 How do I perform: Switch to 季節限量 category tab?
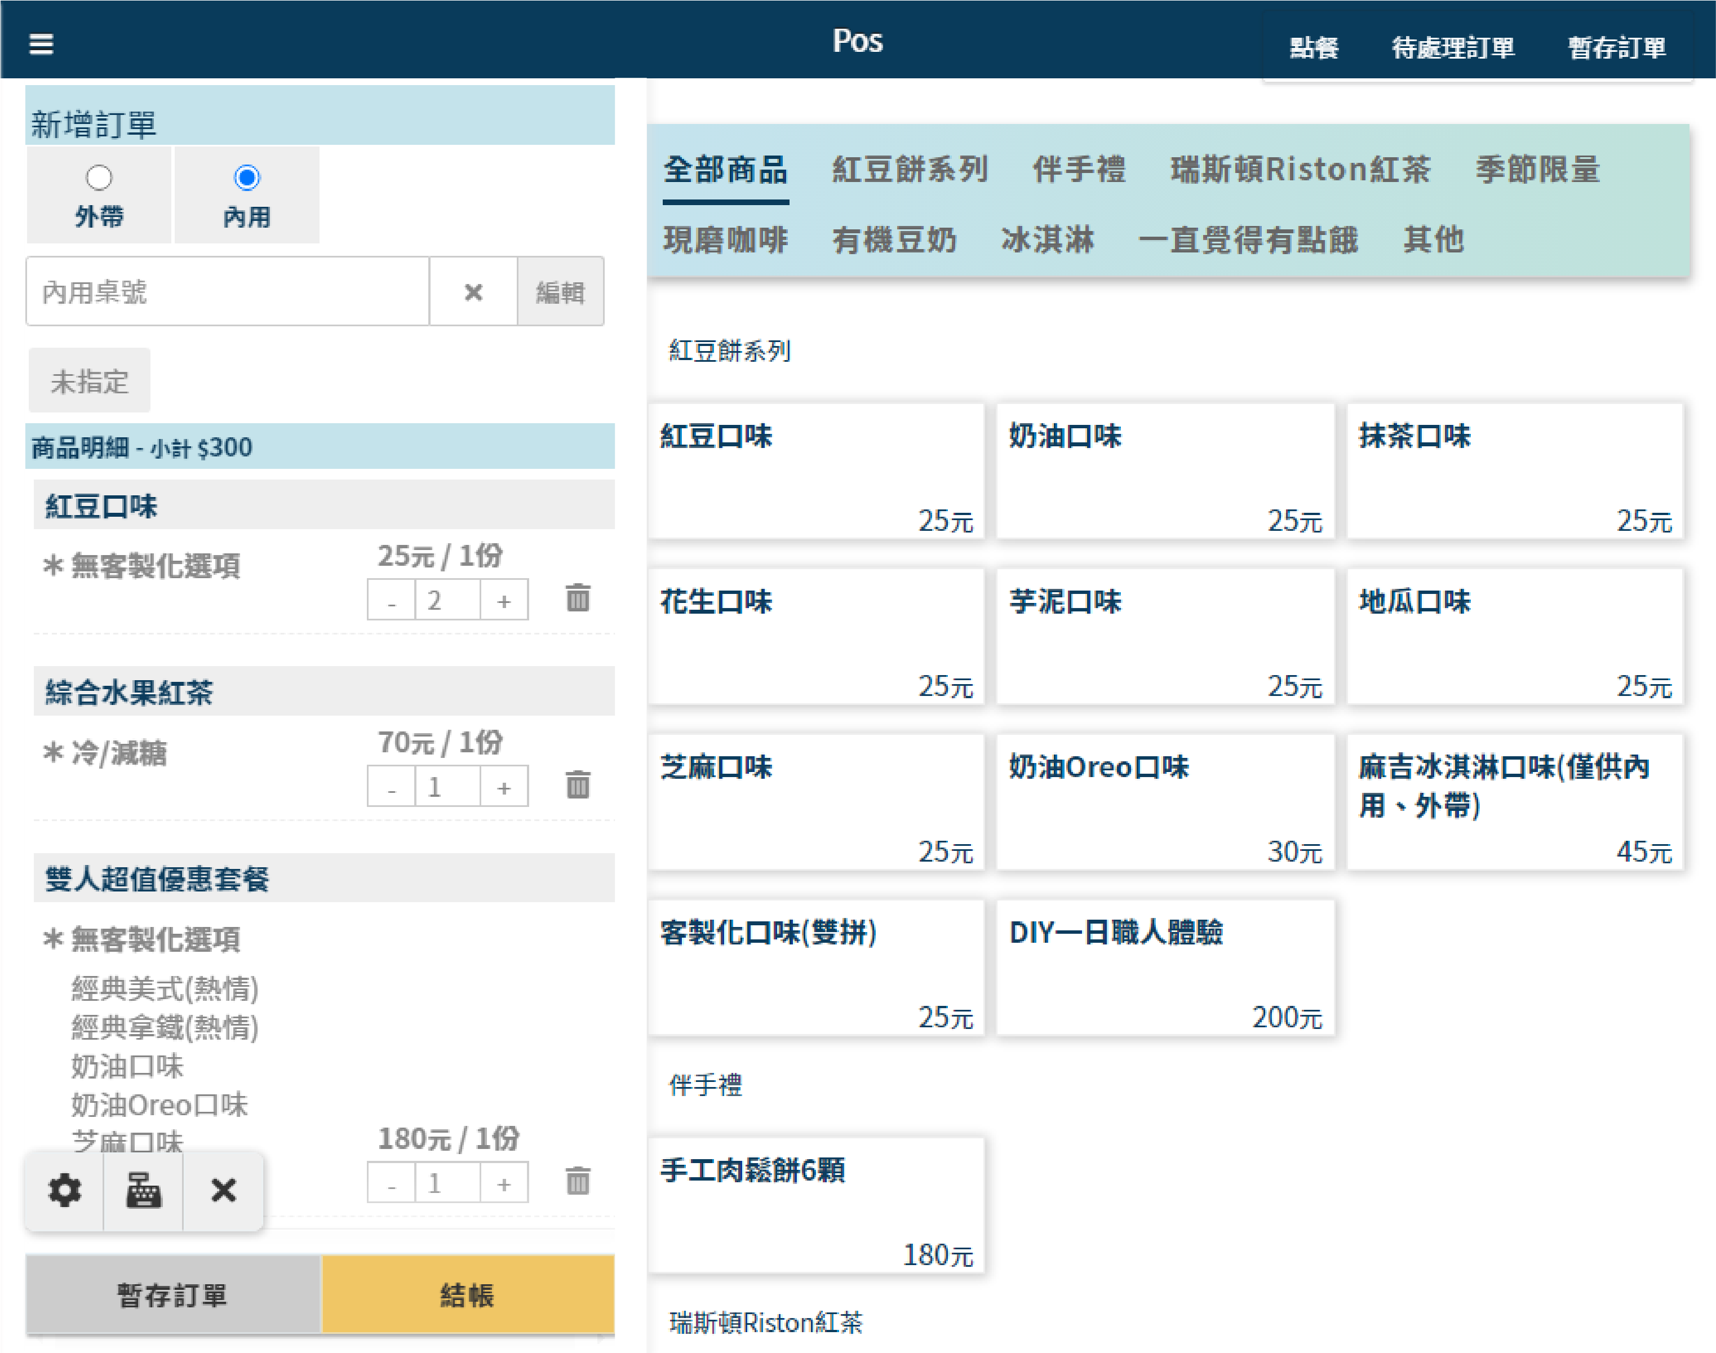[x=1537, y=170]
